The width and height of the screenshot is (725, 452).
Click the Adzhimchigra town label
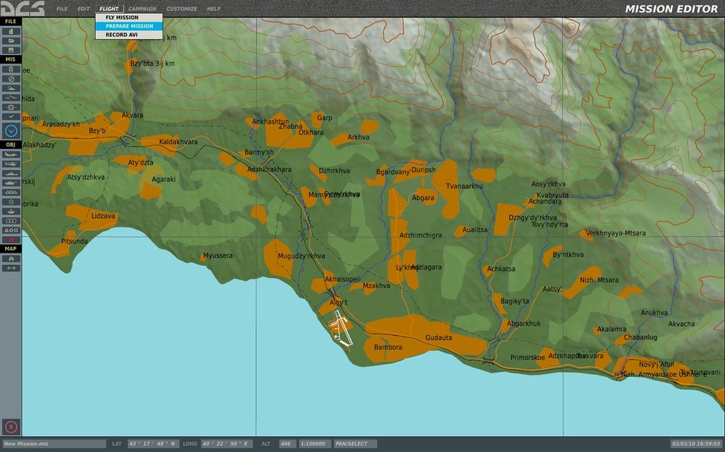pos(420,235)
